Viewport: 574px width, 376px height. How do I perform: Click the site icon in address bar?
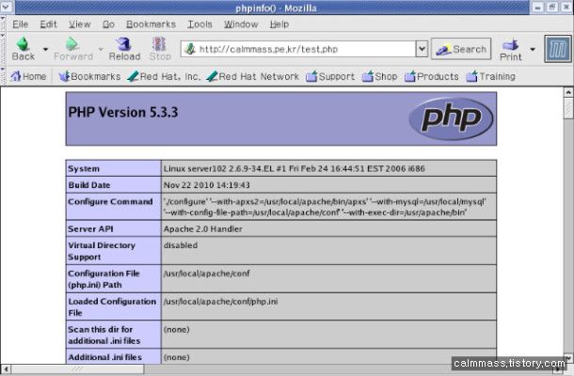[x=190, y=49]
